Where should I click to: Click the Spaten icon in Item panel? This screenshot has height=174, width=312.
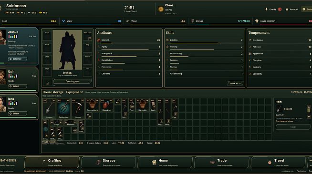point(279,109)
